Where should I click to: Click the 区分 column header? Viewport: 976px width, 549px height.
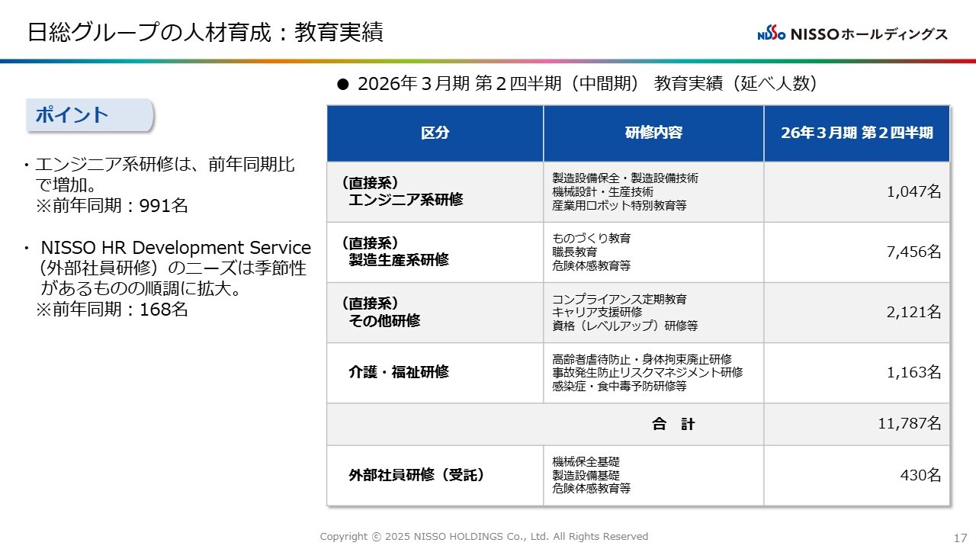[435, 133]
